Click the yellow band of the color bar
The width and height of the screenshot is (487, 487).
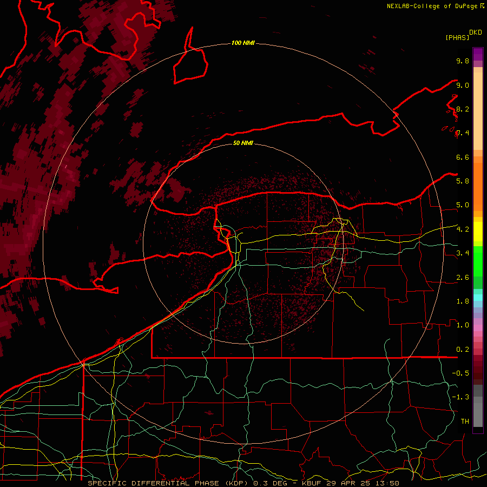478,232
